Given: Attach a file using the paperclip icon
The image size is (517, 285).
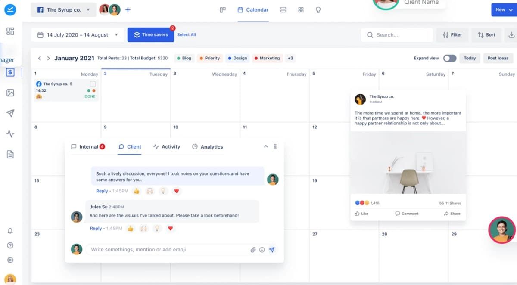Looking at the screenshot, I should click(x=253, y=250).
